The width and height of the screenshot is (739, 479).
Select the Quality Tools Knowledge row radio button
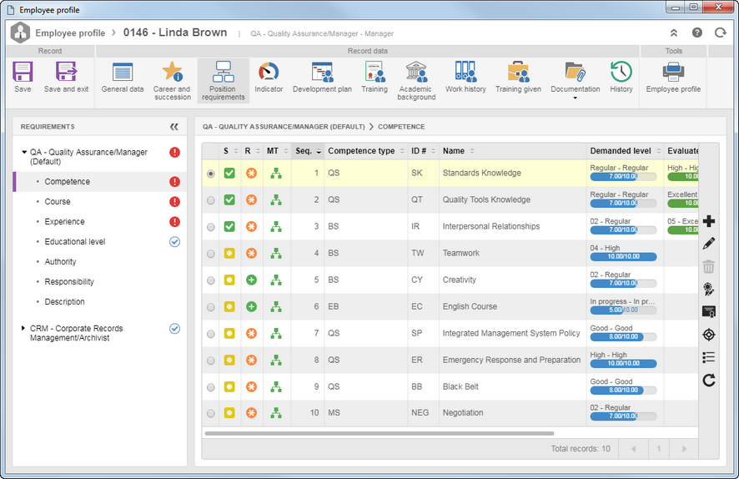pyautogui.click(x=211, y=200)
